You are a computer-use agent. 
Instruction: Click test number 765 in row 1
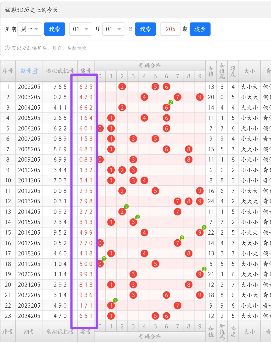pyautogui.click(x=60, y=87)
